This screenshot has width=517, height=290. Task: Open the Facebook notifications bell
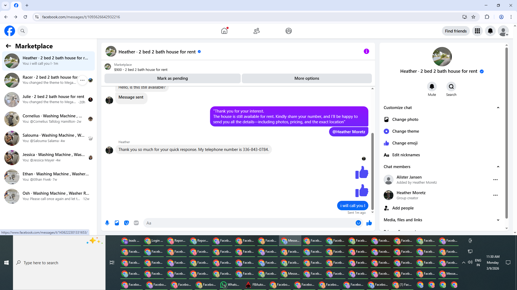pyautogui.click(x=490, y=31)
